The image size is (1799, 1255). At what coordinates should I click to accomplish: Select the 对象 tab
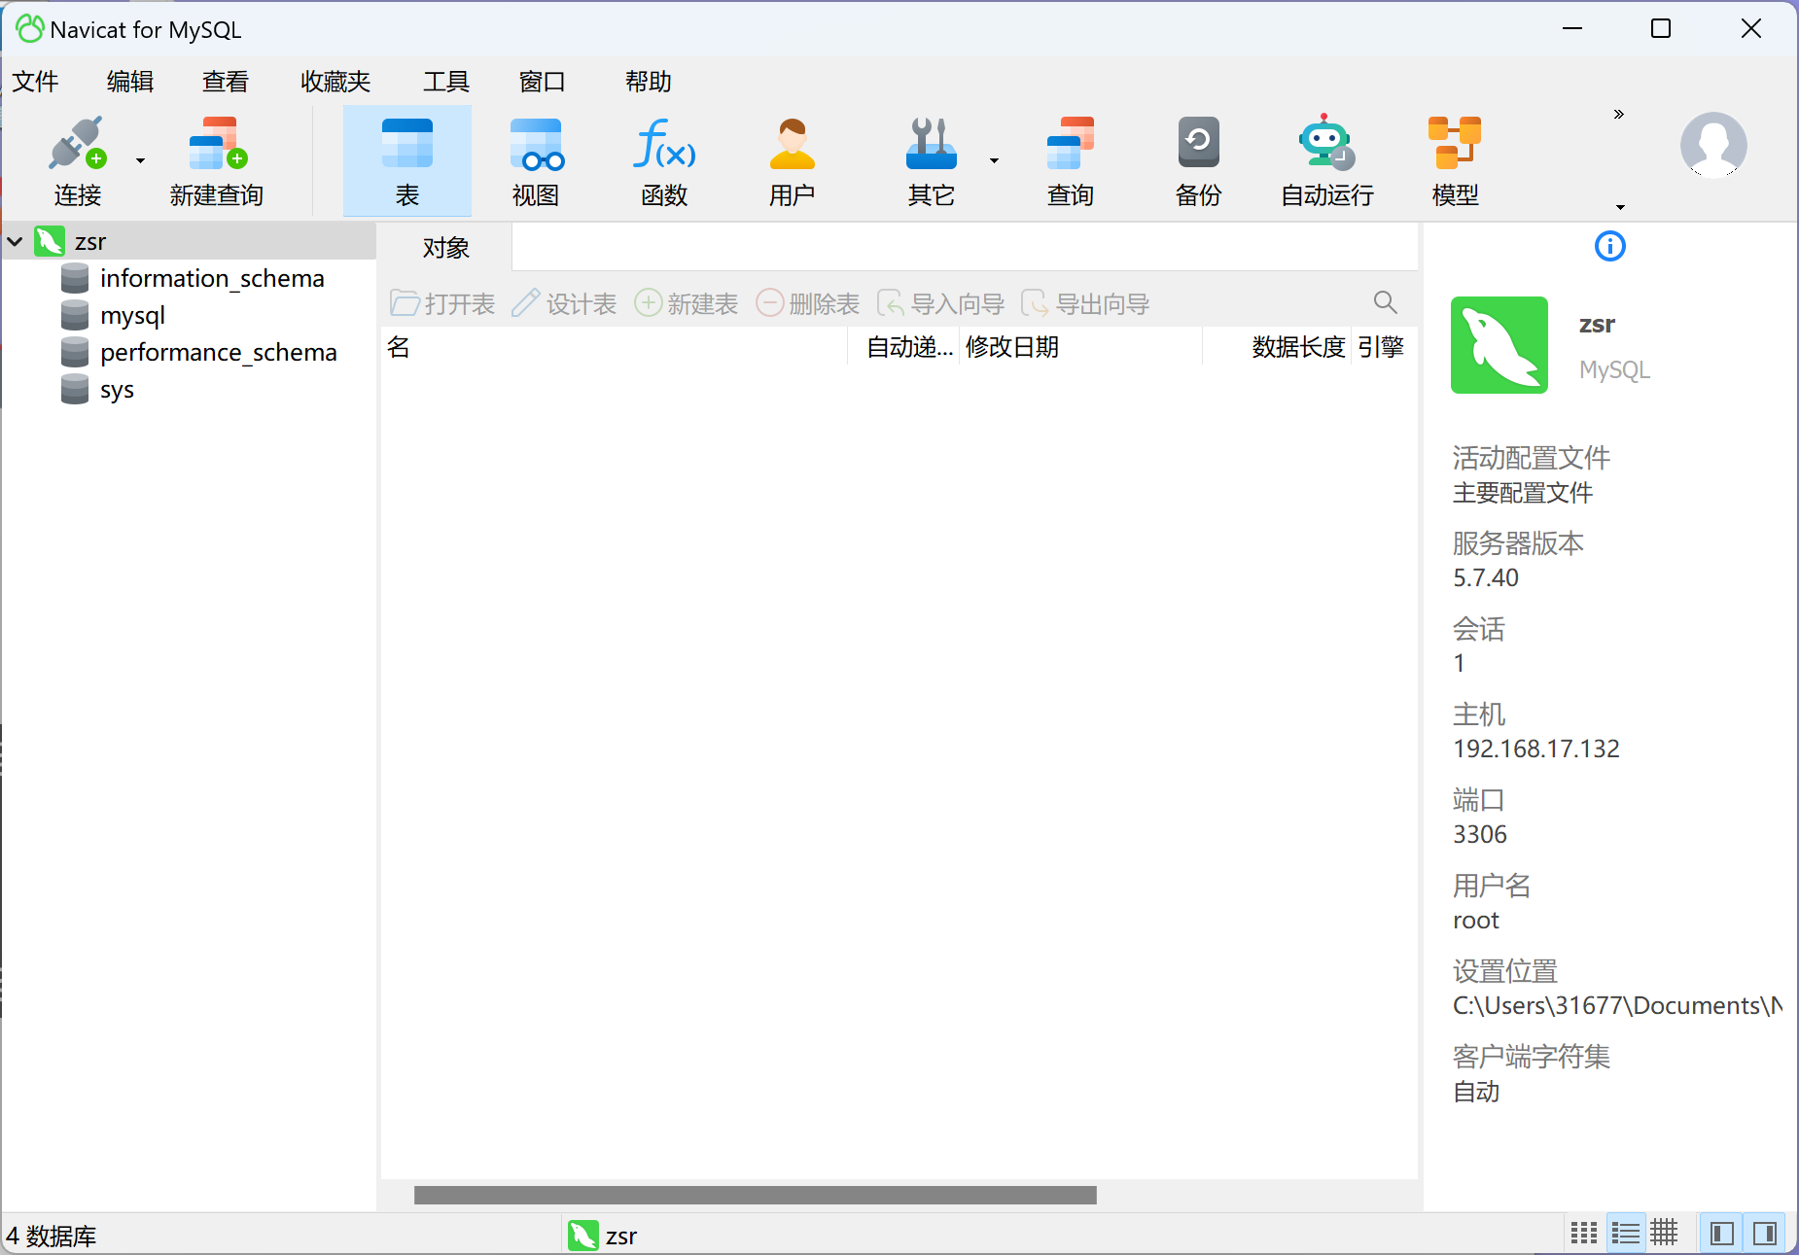[x=446, y=248]
